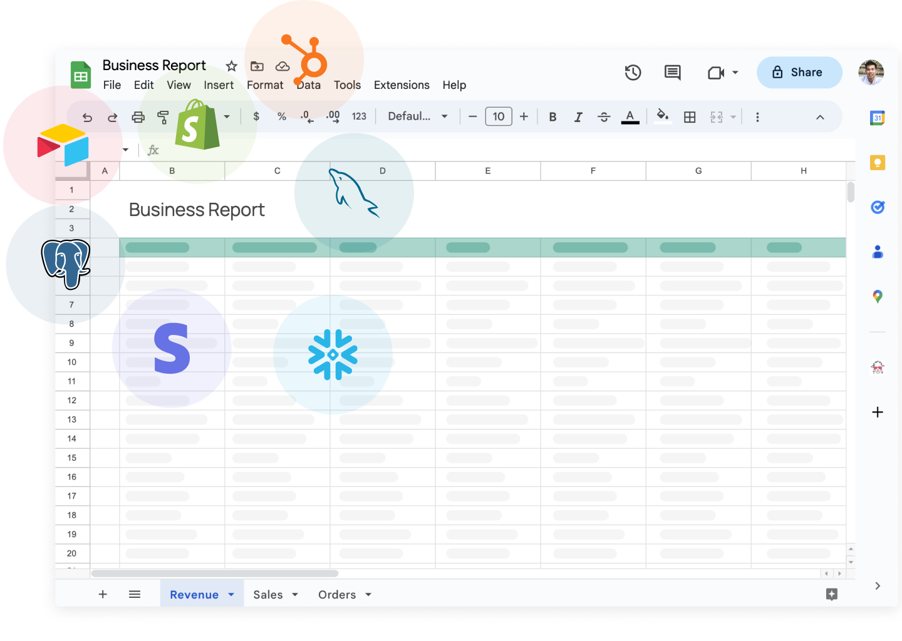Open the merge cells dropdown arrow
Image resolution: width=902 pixels, height=641 pixels.
734,117
